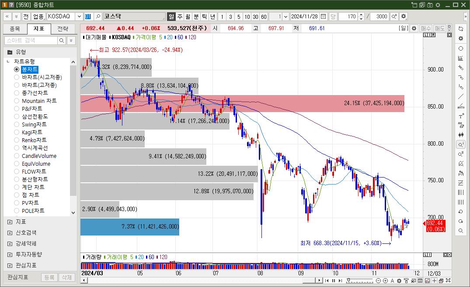This screenshot has height=287, width=470.
Task: Click the bottom toolbar gear settings icon
Action: [399, 281]
